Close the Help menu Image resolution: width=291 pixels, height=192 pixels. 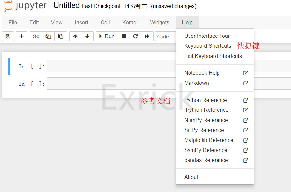click(187, 23)
